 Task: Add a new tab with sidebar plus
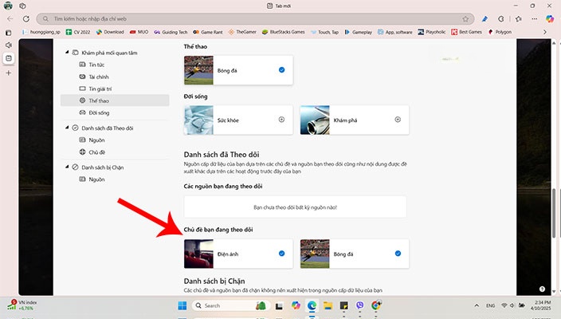[x=9, y=73]
